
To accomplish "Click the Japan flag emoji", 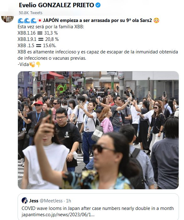I will pos(40,20).
